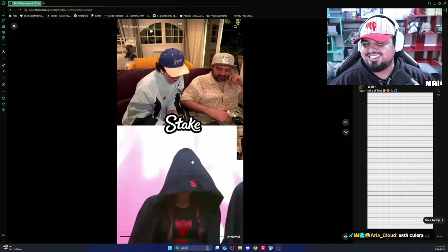This screenshot has height=252, width=448.
Task: Go back to the previous page
Action: [x=10, y=10]
